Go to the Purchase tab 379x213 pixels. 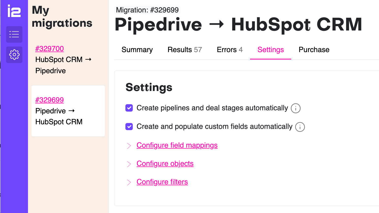[314, 50]
